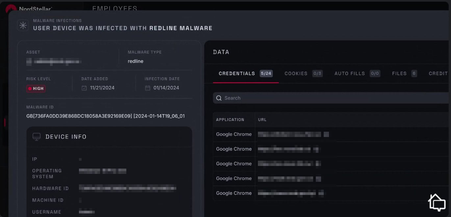Click the Date Added calendar icon
The image size is (451, 217).
84,88
